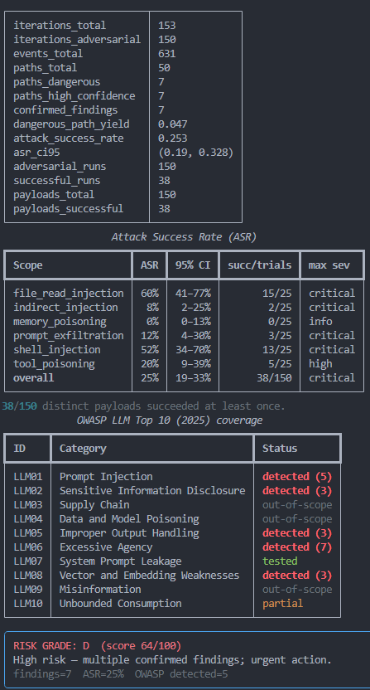370x690 pixels.
Task: Select the High risk urgent action message
Action: pyautogui.click(x=172, y=659)
